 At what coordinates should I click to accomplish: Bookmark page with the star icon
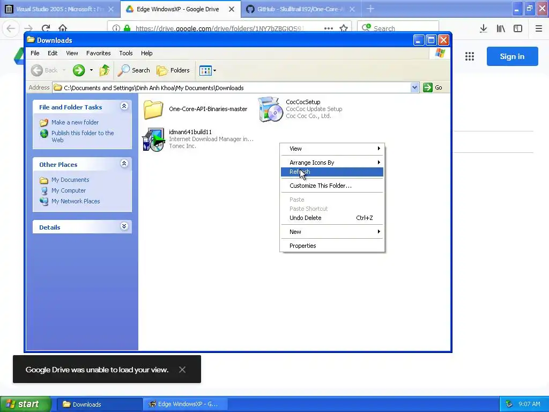(344, 28)
